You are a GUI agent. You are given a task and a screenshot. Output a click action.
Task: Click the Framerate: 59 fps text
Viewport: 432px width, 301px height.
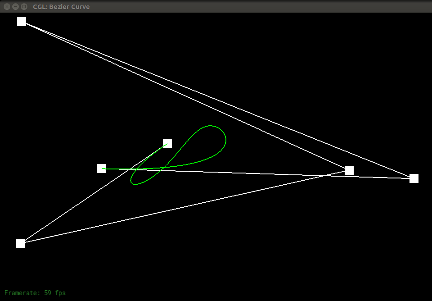(35, 293)
